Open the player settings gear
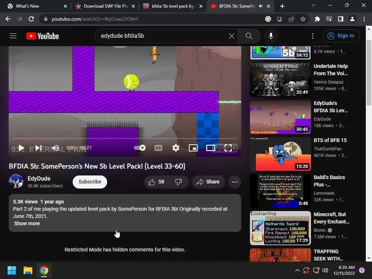 pyautogui.click(x=175, y=148)
